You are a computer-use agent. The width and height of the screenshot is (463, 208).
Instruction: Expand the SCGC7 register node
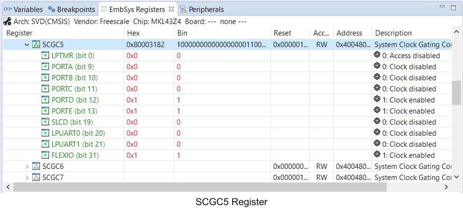[27, 177]
